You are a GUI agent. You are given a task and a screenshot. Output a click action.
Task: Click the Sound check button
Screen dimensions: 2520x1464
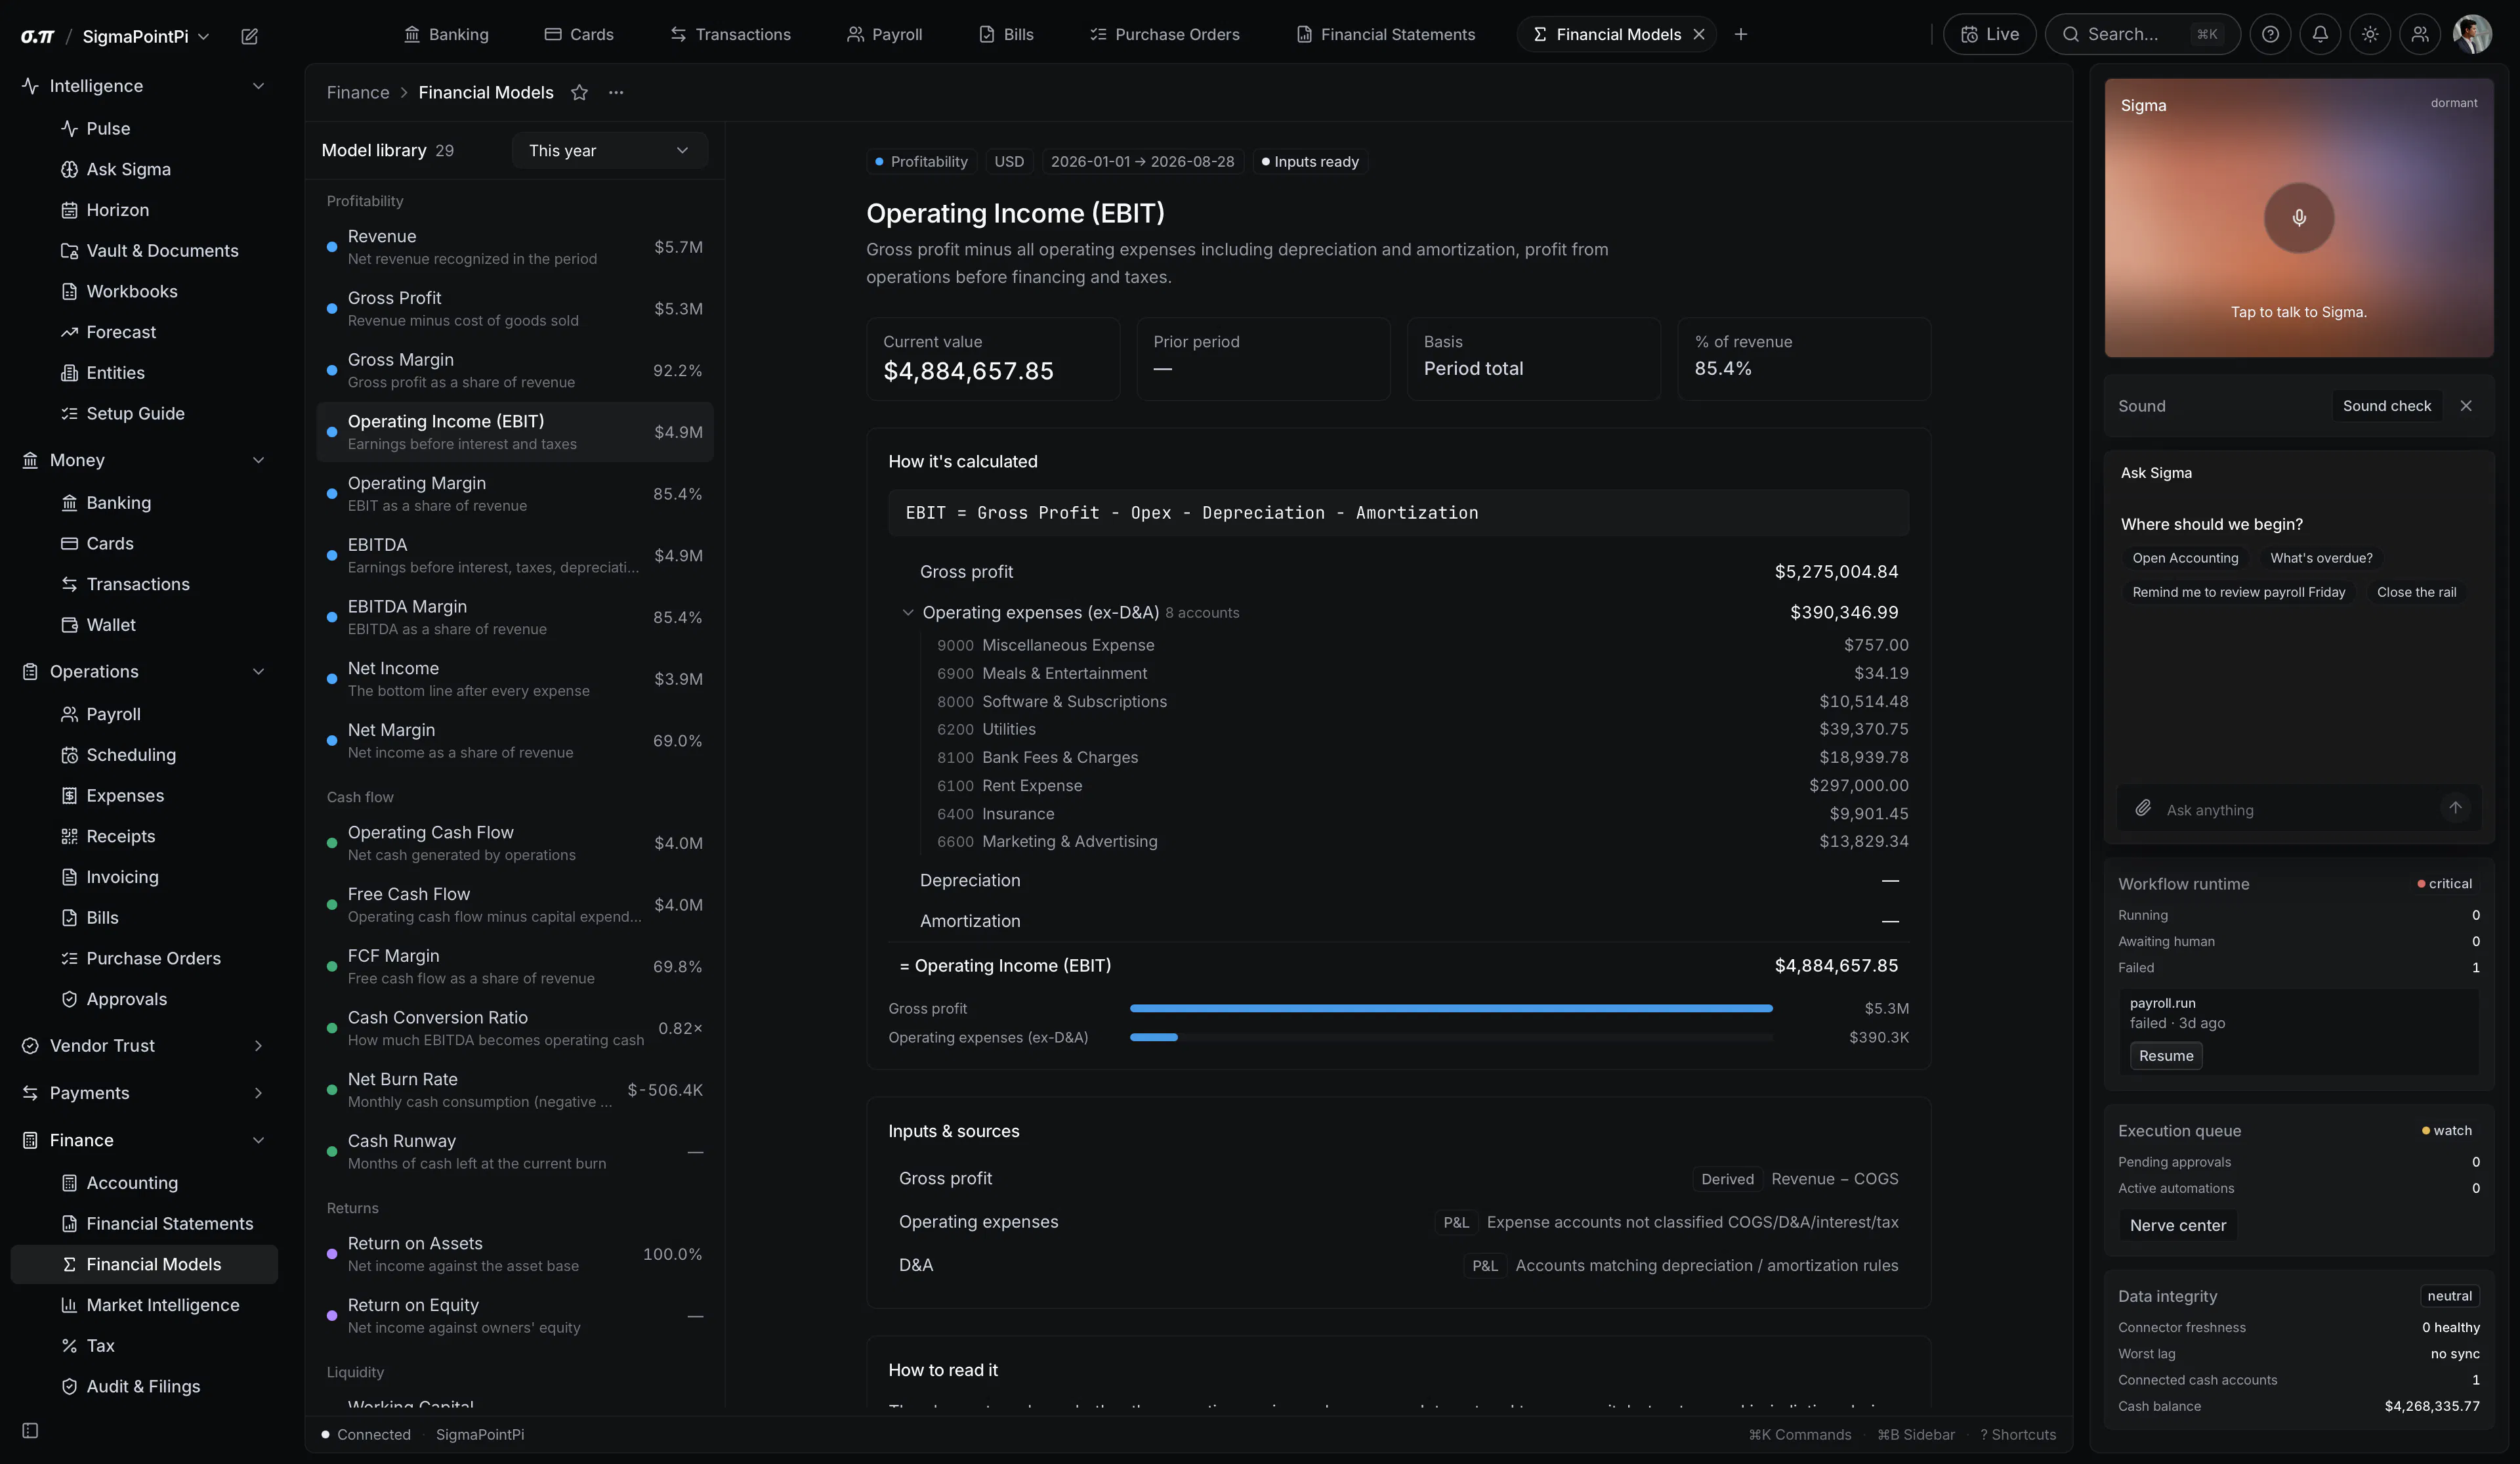[x=2387, y=405]
